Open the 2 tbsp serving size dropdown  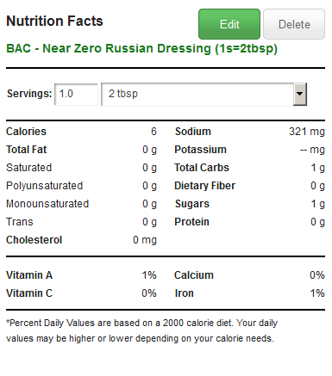pos(204,94)
